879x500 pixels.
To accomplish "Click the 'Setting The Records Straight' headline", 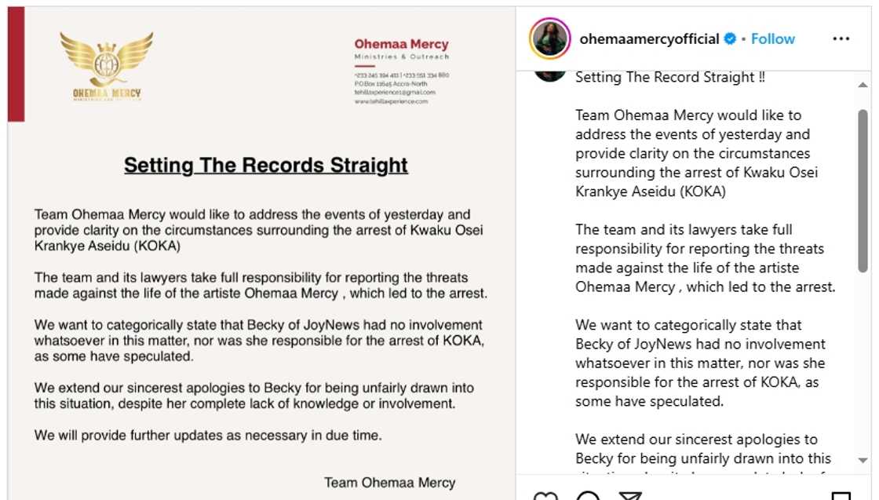I will click(x=264, y=165).
